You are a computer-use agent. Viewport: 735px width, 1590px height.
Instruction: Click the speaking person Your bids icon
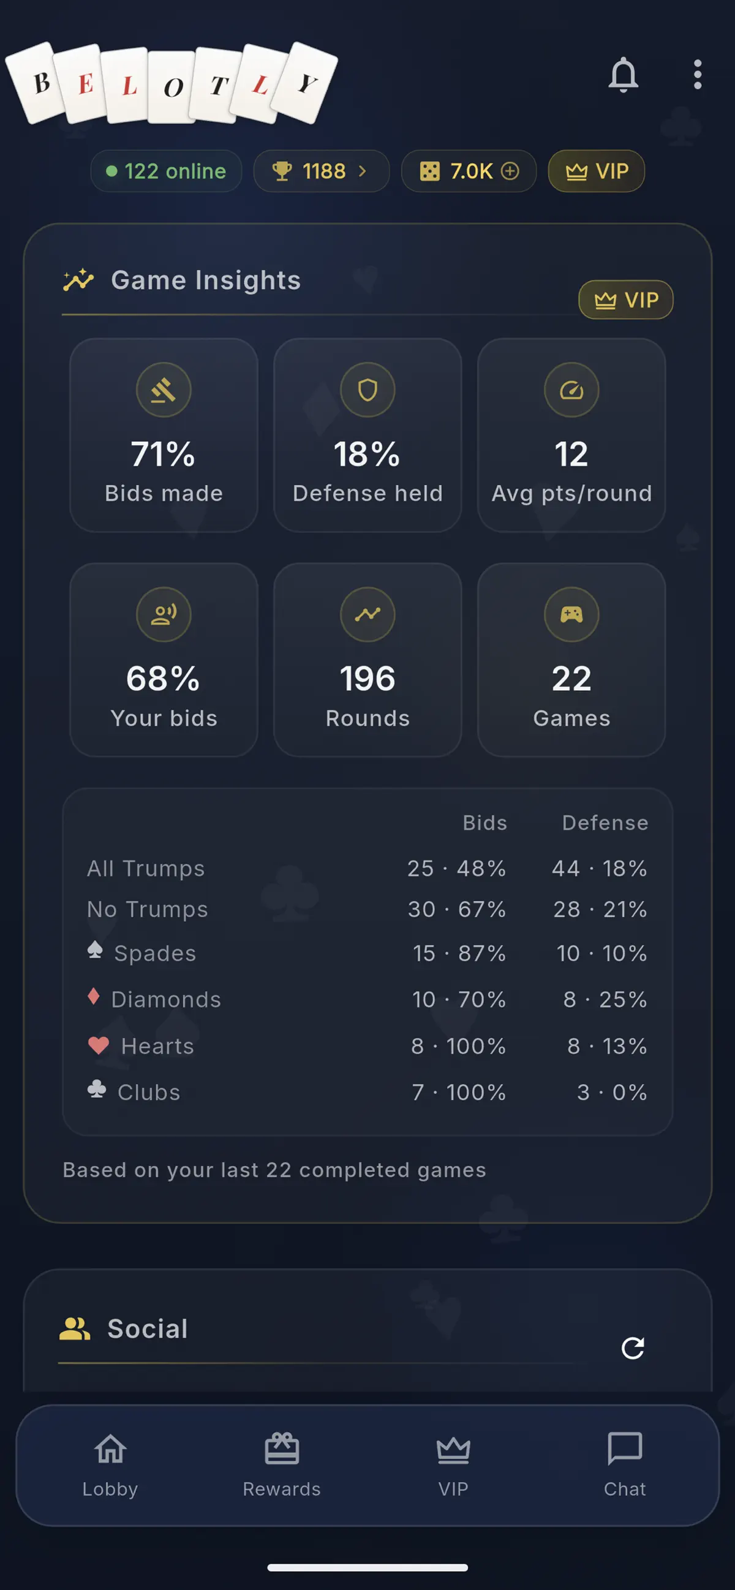164,614
